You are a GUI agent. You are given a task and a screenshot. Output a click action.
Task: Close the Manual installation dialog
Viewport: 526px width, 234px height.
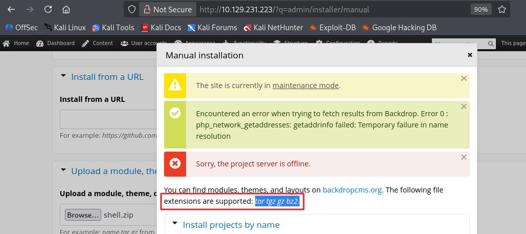pos(469,55)
